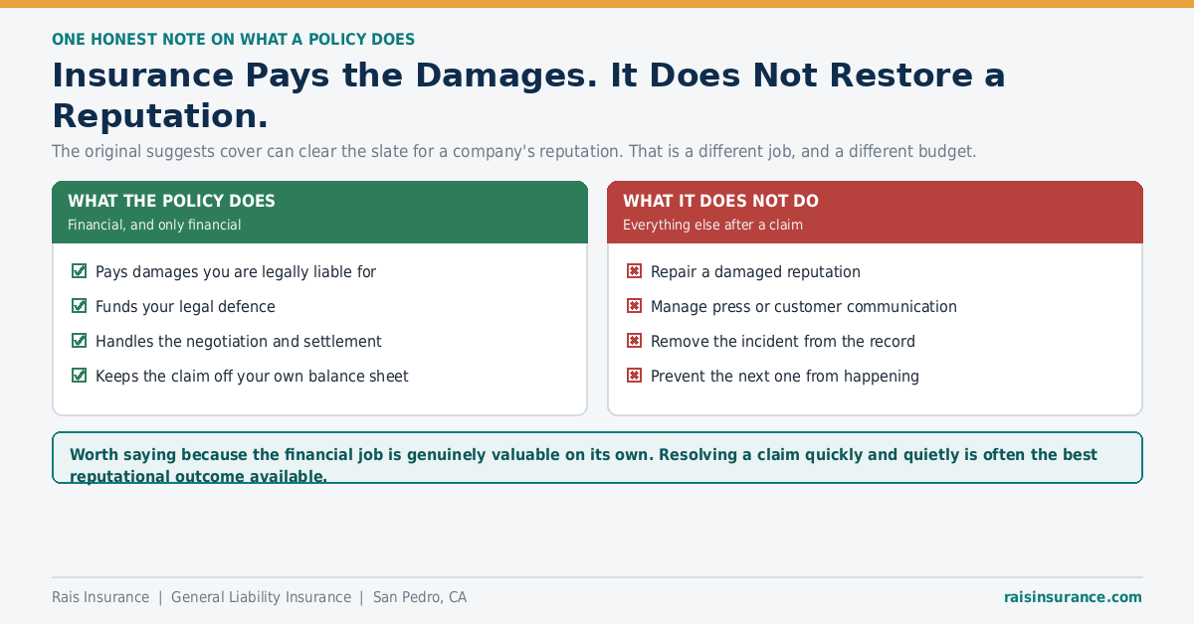Click cross mark beside 'Manage press or customer communication'
This screenshot has width=1194, height=624.
[634, 306]
